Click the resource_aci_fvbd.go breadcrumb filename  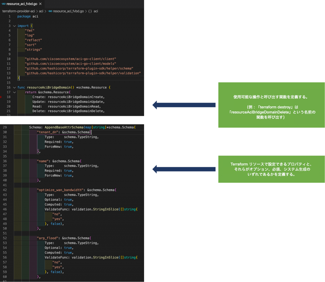point(68,11)
